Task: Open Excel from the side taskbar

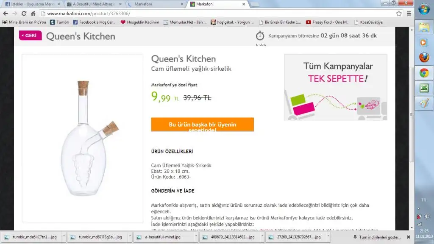Action: point(424,88)
